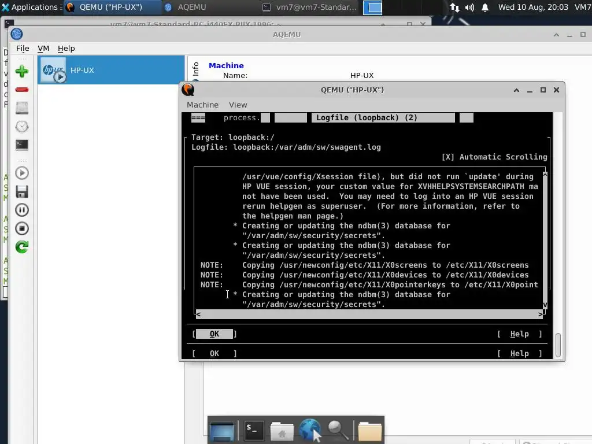
Task: Launch the web browser globe in the dock
Action: [310, 430]
